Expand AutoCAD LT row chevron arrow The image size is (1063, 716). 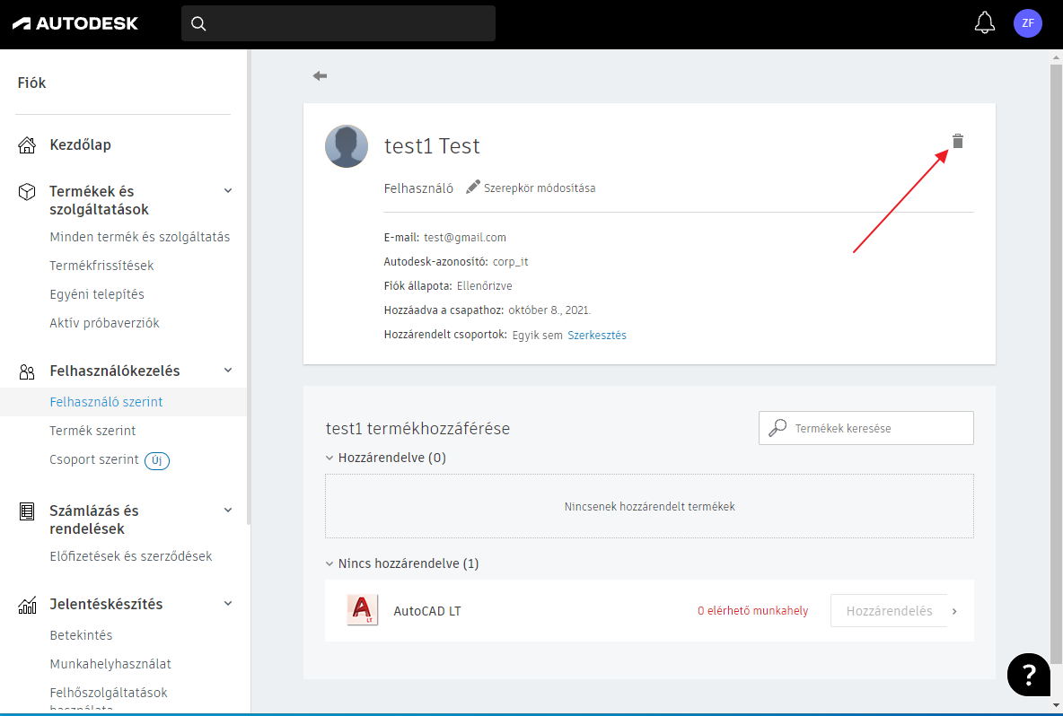coord(954,611)
